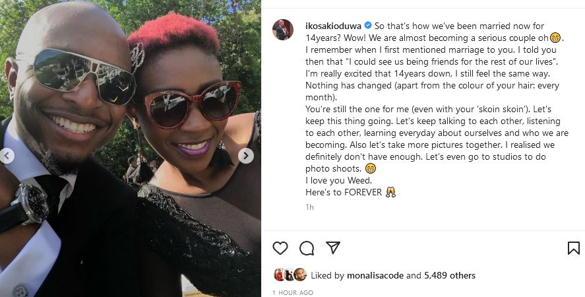Advance to the next photo in carousel

(246, 156)
